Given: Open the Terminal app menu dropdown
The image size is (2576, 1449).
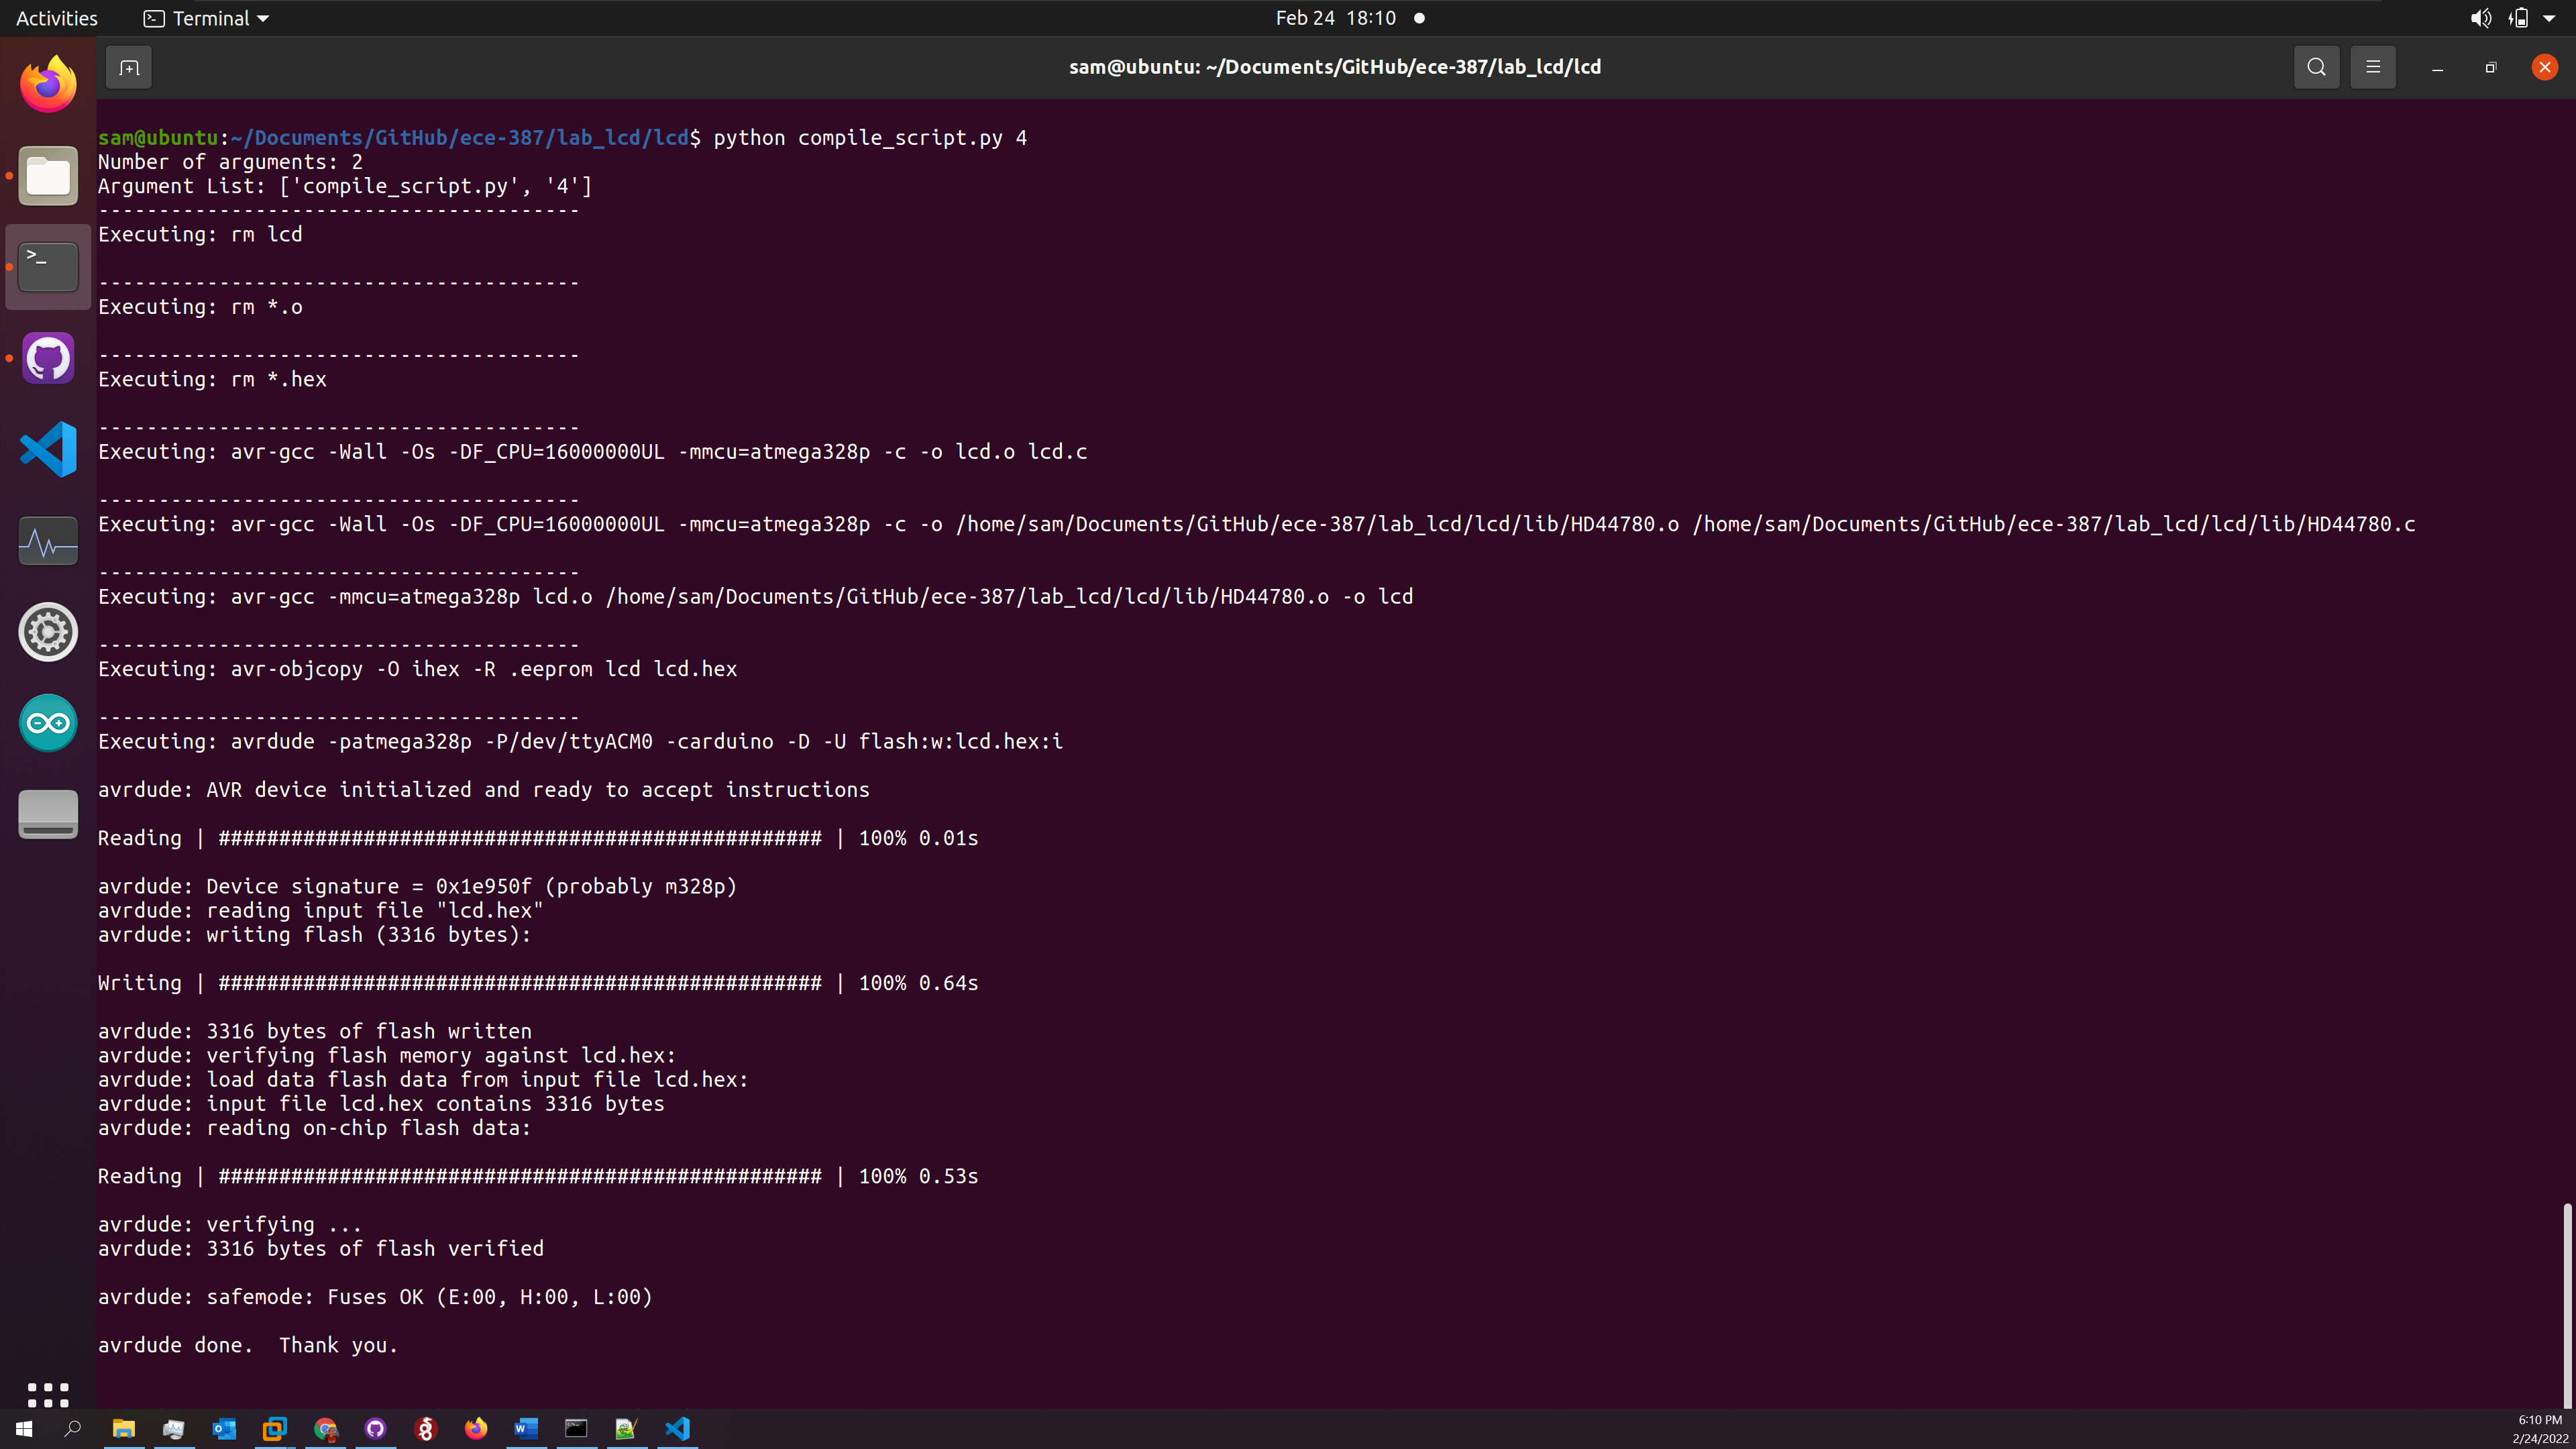Looking at the screenshot, I should (x=207, y=18).
